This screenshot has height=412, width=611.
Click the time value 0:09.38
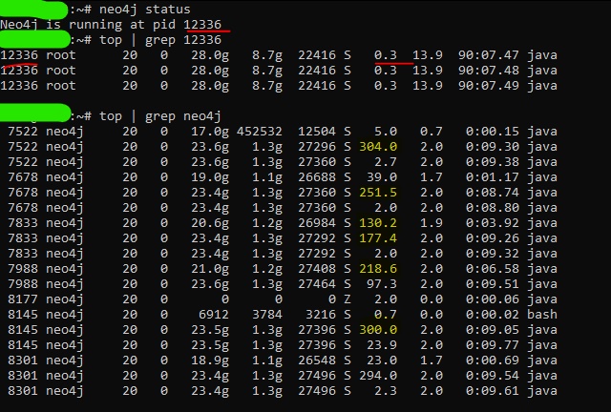[493, 162]
